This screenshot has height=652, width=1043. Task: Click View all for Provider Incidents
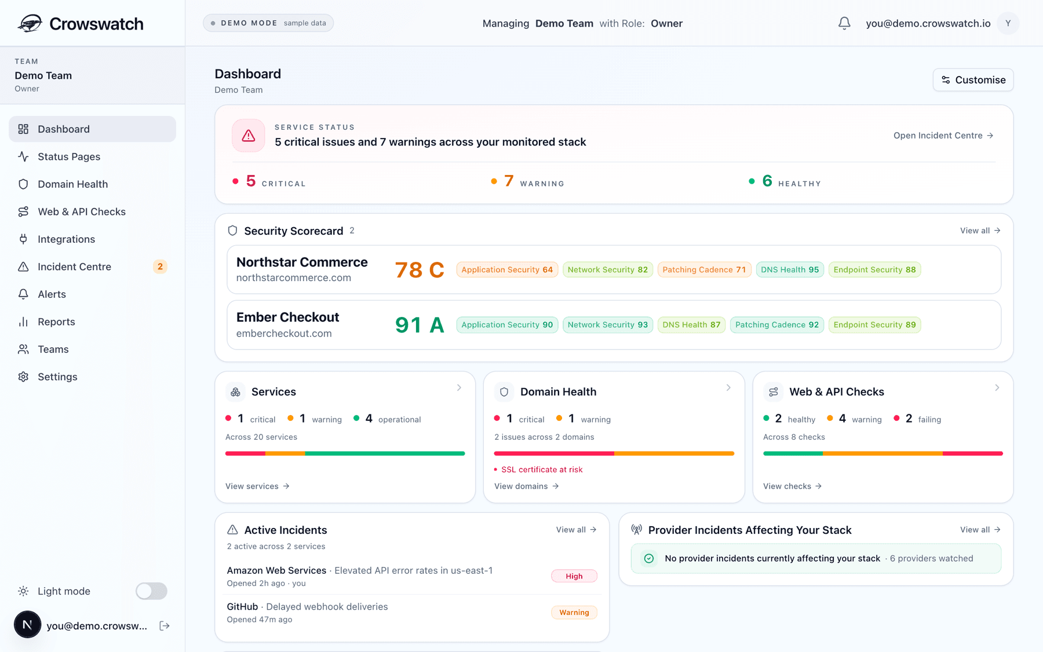pos(980,530)
